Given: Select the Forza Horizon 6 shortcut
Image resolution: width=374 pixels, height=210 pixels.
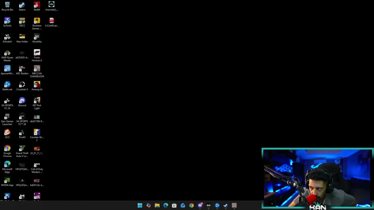Looking at the screenshot, I should (37, 56).
